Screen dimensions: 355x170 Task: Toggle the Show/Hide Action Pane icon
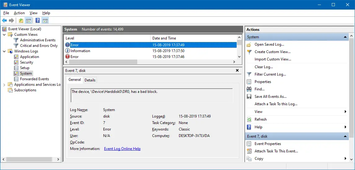[45, 21]
